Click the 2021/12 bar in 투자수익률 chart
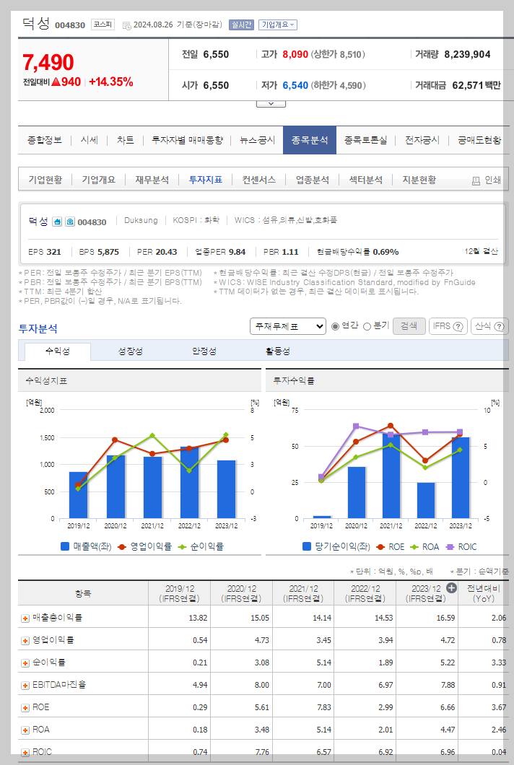 pyautogui.click(x=391, y=476)
